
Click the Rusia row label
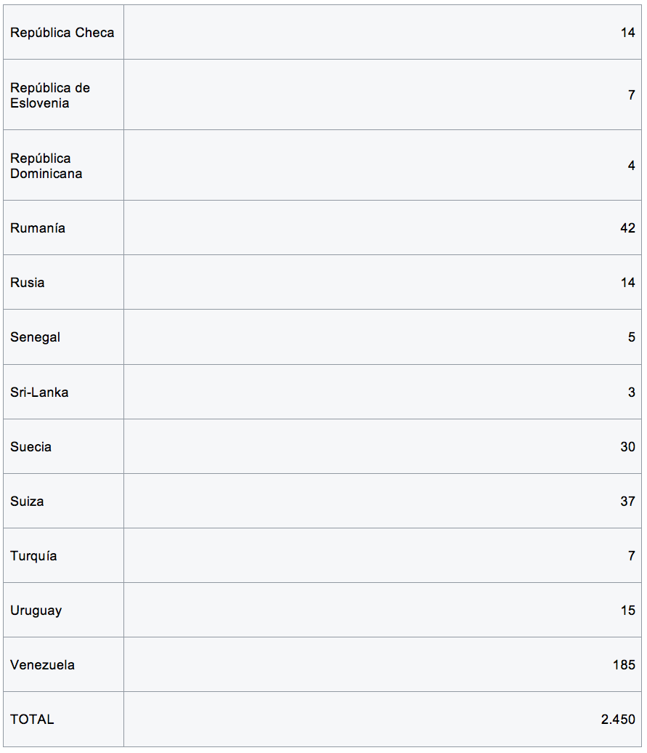[x=28, y=283]
